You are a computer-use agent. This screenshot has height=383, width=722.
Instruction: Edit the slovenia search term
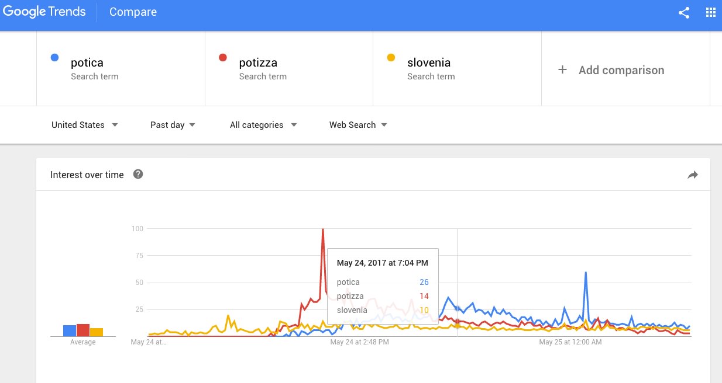pos(458,68)
